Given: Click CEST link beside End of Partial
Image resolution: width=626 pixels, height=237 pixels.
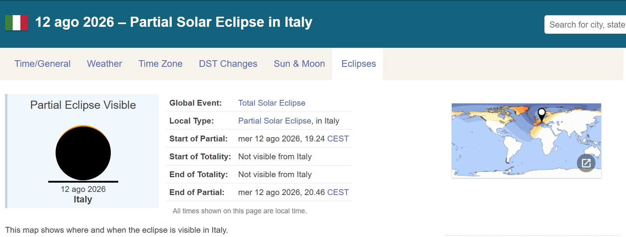Looking at the screenshot, I should pyautogui.click(x=338, y=192).
